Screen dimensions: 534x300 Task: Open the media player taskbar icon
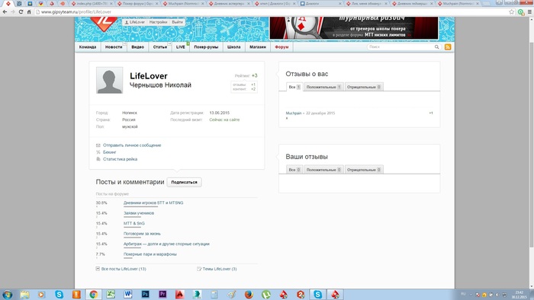tap(41, 294)
